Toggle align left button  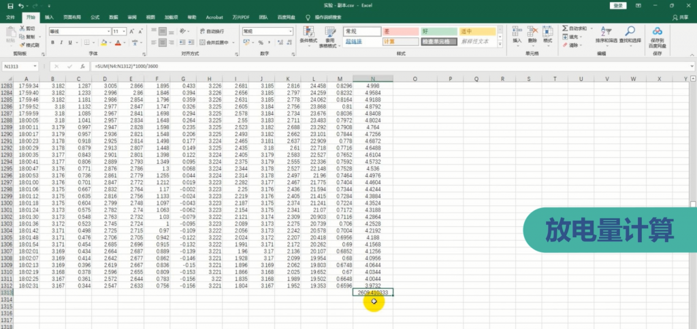[x=154, y=43]
